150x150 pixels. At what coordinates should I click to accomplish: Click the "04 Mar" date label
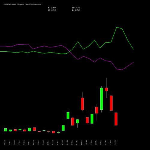click(x=67, y=142)
